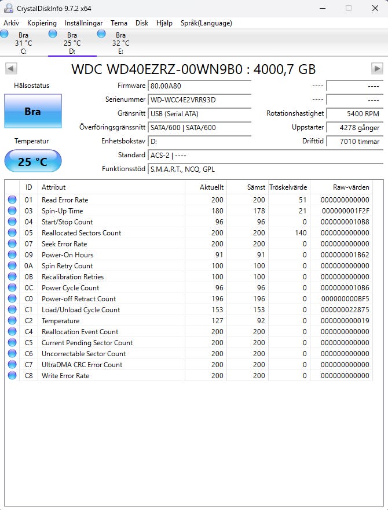Click the Firmware value field
Image resolution: width=388 pixels, height=510 pixels.
[x=199, y=86]
